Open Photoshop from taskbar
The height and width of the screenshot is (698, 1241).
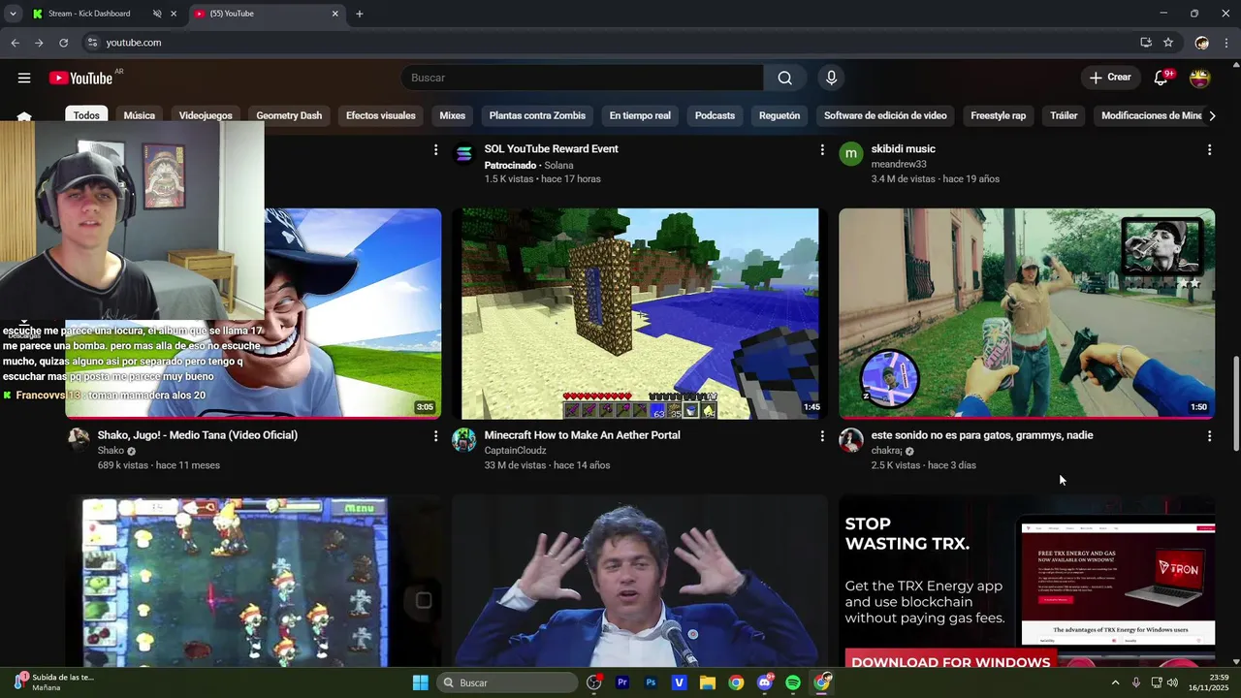click(651, 682)
